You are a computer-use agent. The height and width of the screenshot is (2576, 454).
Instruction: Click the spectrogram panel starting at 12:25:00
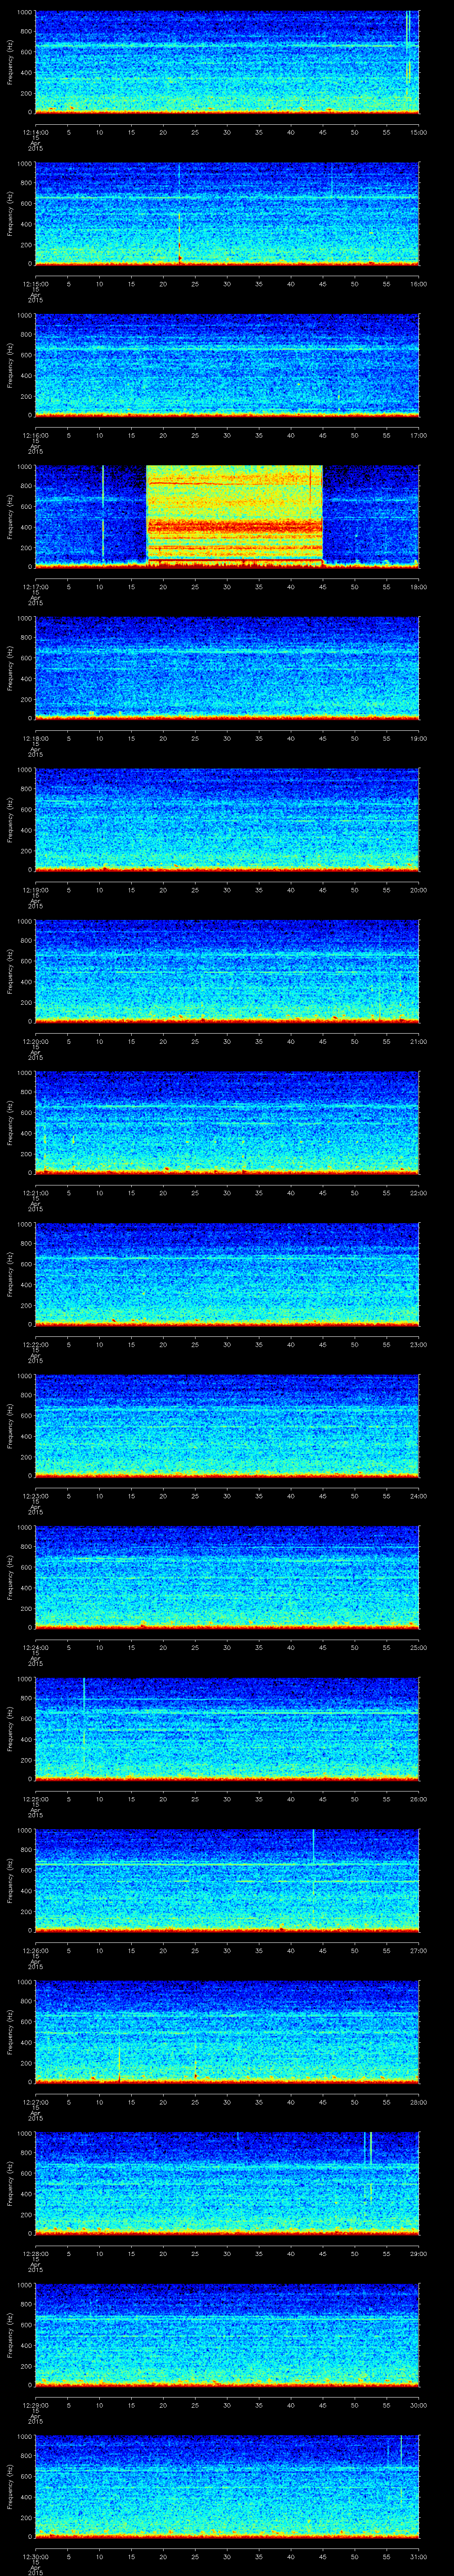coord(227,1729)
